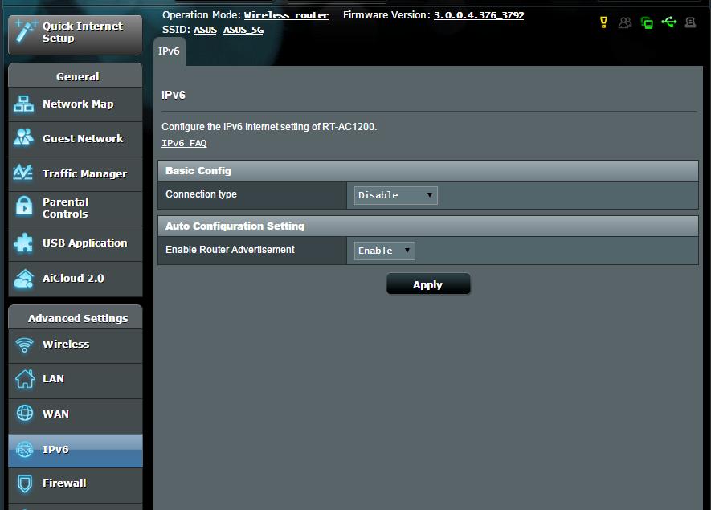Screen dimensions: 711x510
Task: Click the Auto Configuration Setting header
Action: [x=428, y=226]
